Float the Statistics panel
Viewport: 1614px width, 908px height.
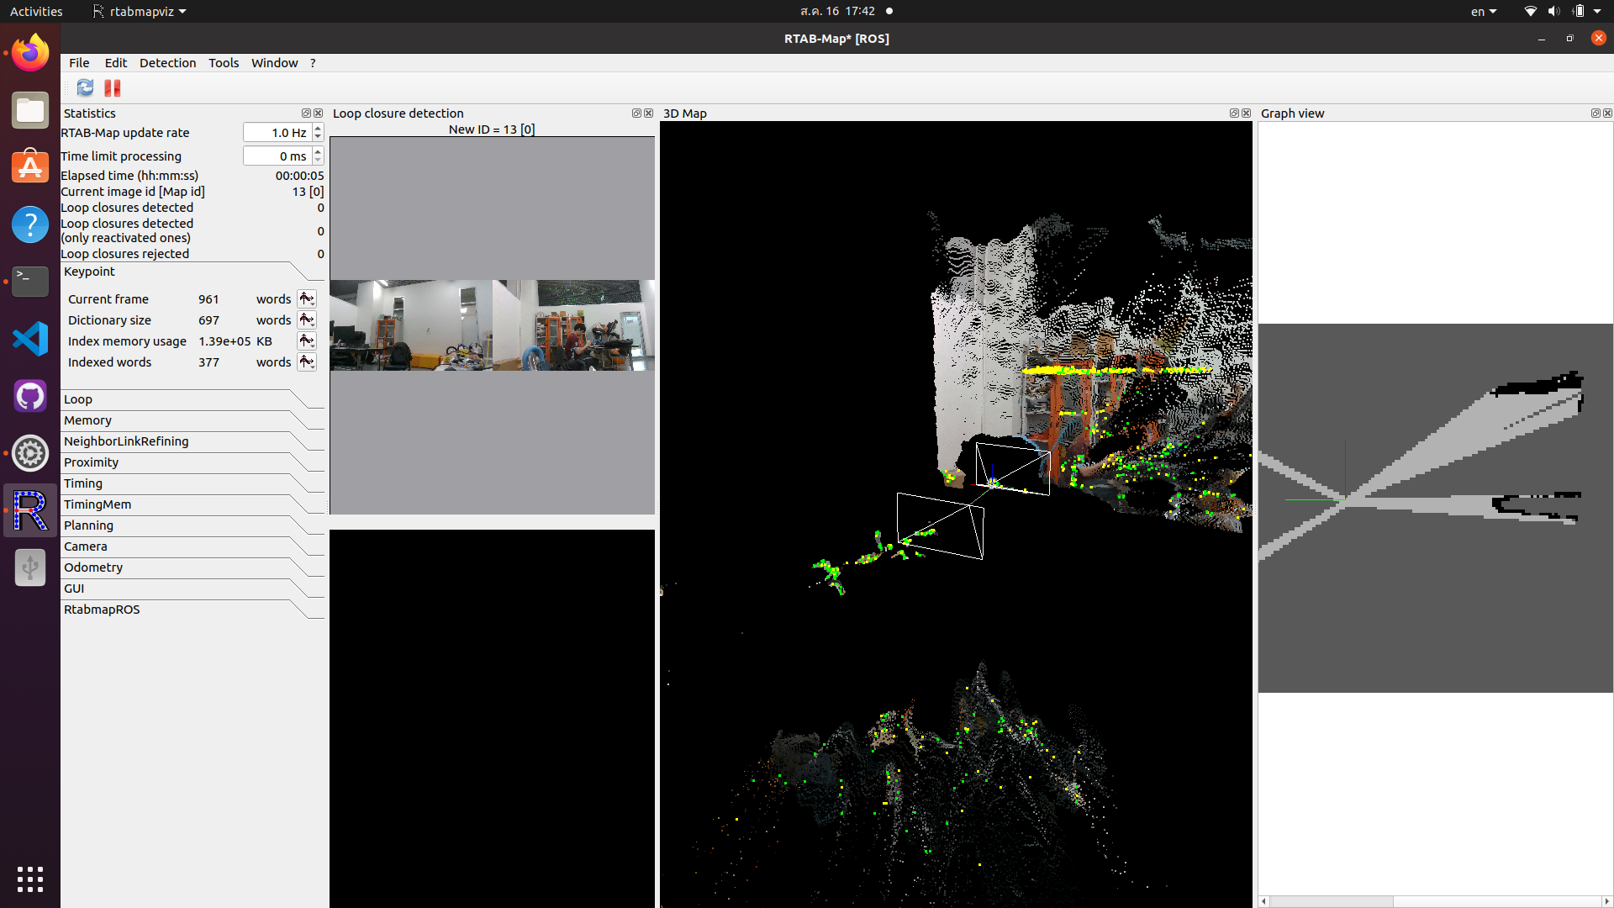[x=306, y=113]
